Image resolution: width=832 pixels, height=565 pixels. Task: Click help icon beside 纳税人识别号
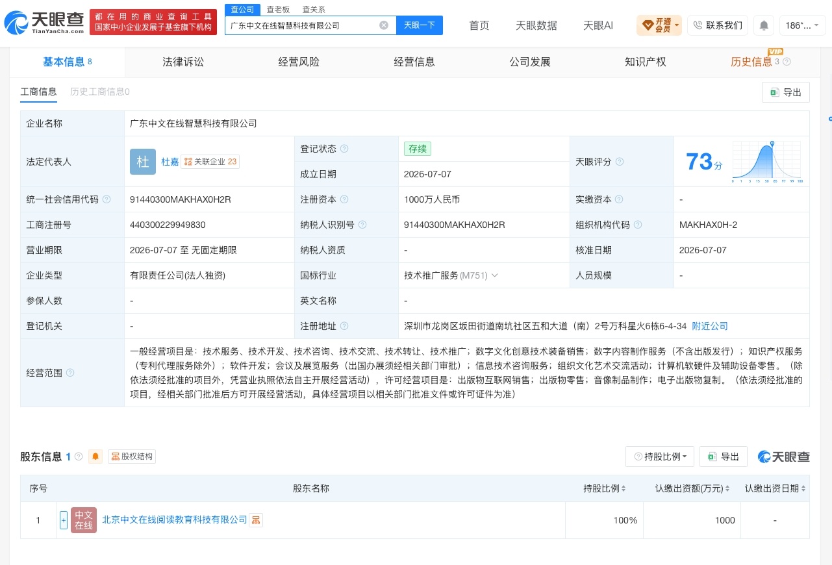pos(362,225)
